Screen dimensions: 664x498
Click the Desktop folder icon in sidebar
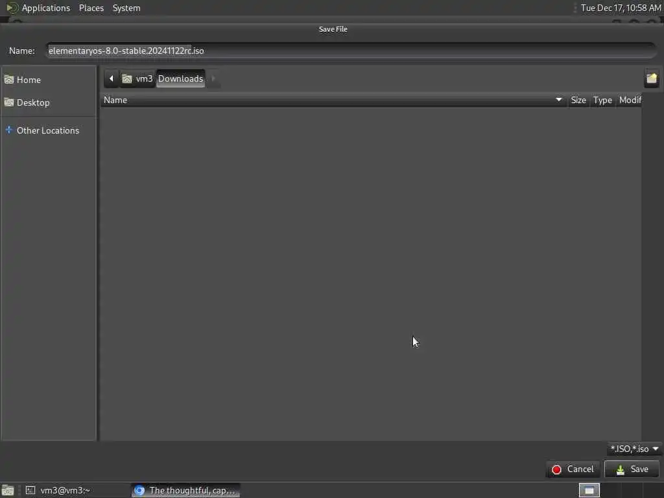9,102
